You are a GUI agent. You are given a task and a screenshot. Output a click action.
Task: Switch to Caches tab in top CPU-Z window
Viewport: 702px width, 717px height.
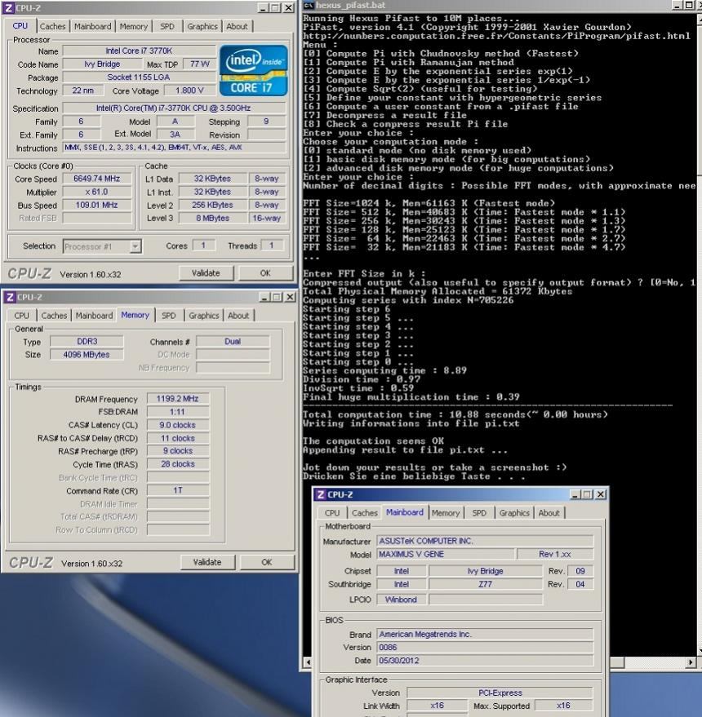pyautogui.click(x=52, y=27)
